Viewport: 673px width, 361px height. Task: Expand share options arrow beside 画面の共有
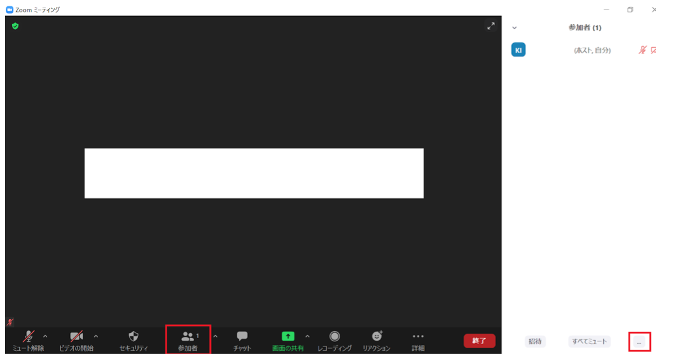pyautogui.click(x=307, y=336)
